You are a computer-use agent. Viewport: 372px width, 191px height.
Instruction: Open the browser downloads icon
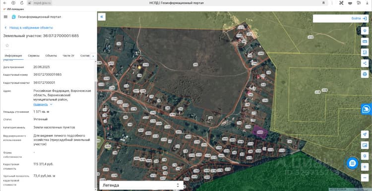367,3
